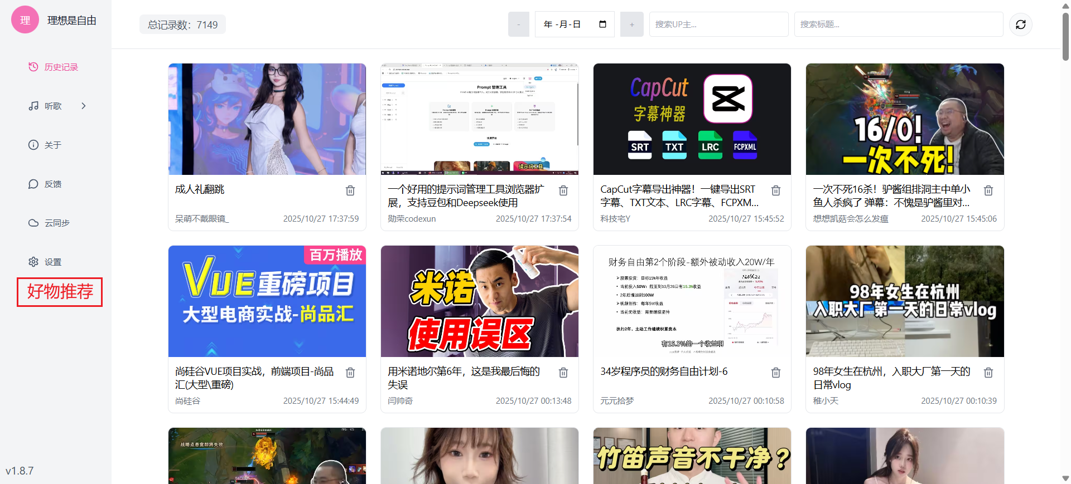Viewport: 1071px width, 484px height.
Task: Click the user avatar 理 icon
Action: coord(25,20)
